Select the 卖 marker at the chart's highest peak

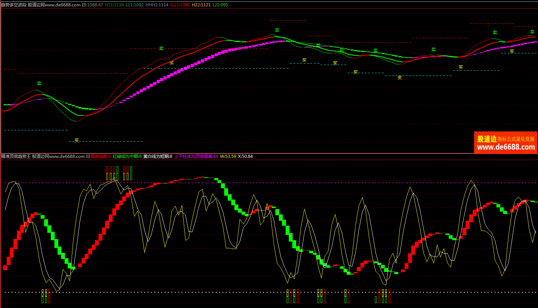click(277, 30)
